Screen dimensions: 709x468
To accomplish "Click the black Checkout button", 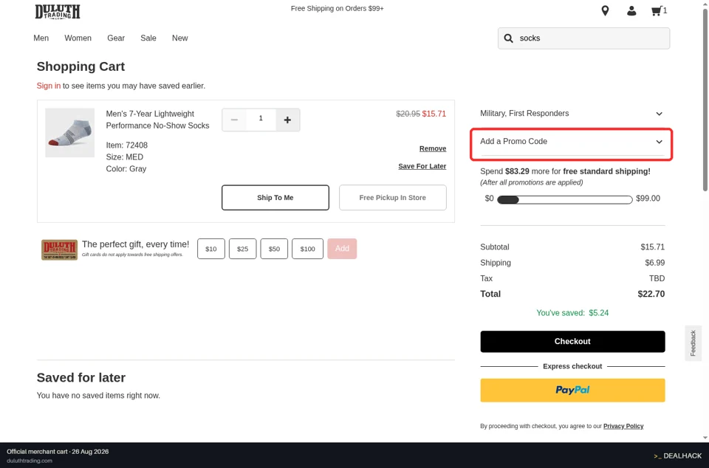I will (572, 342).
